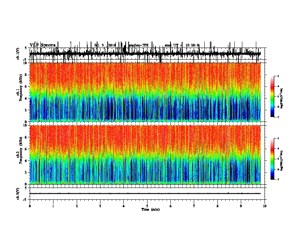
Task: Click time-axis tick label "1"
Action: coord(53,206)
